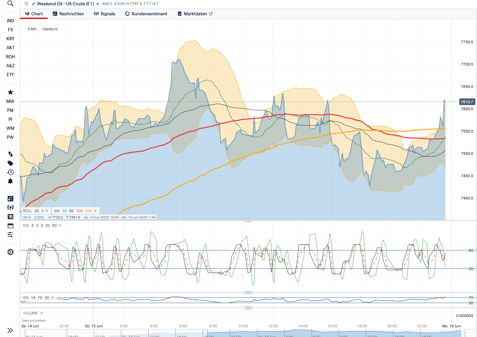Click current price label 7615.7

(x=467, y=102)
